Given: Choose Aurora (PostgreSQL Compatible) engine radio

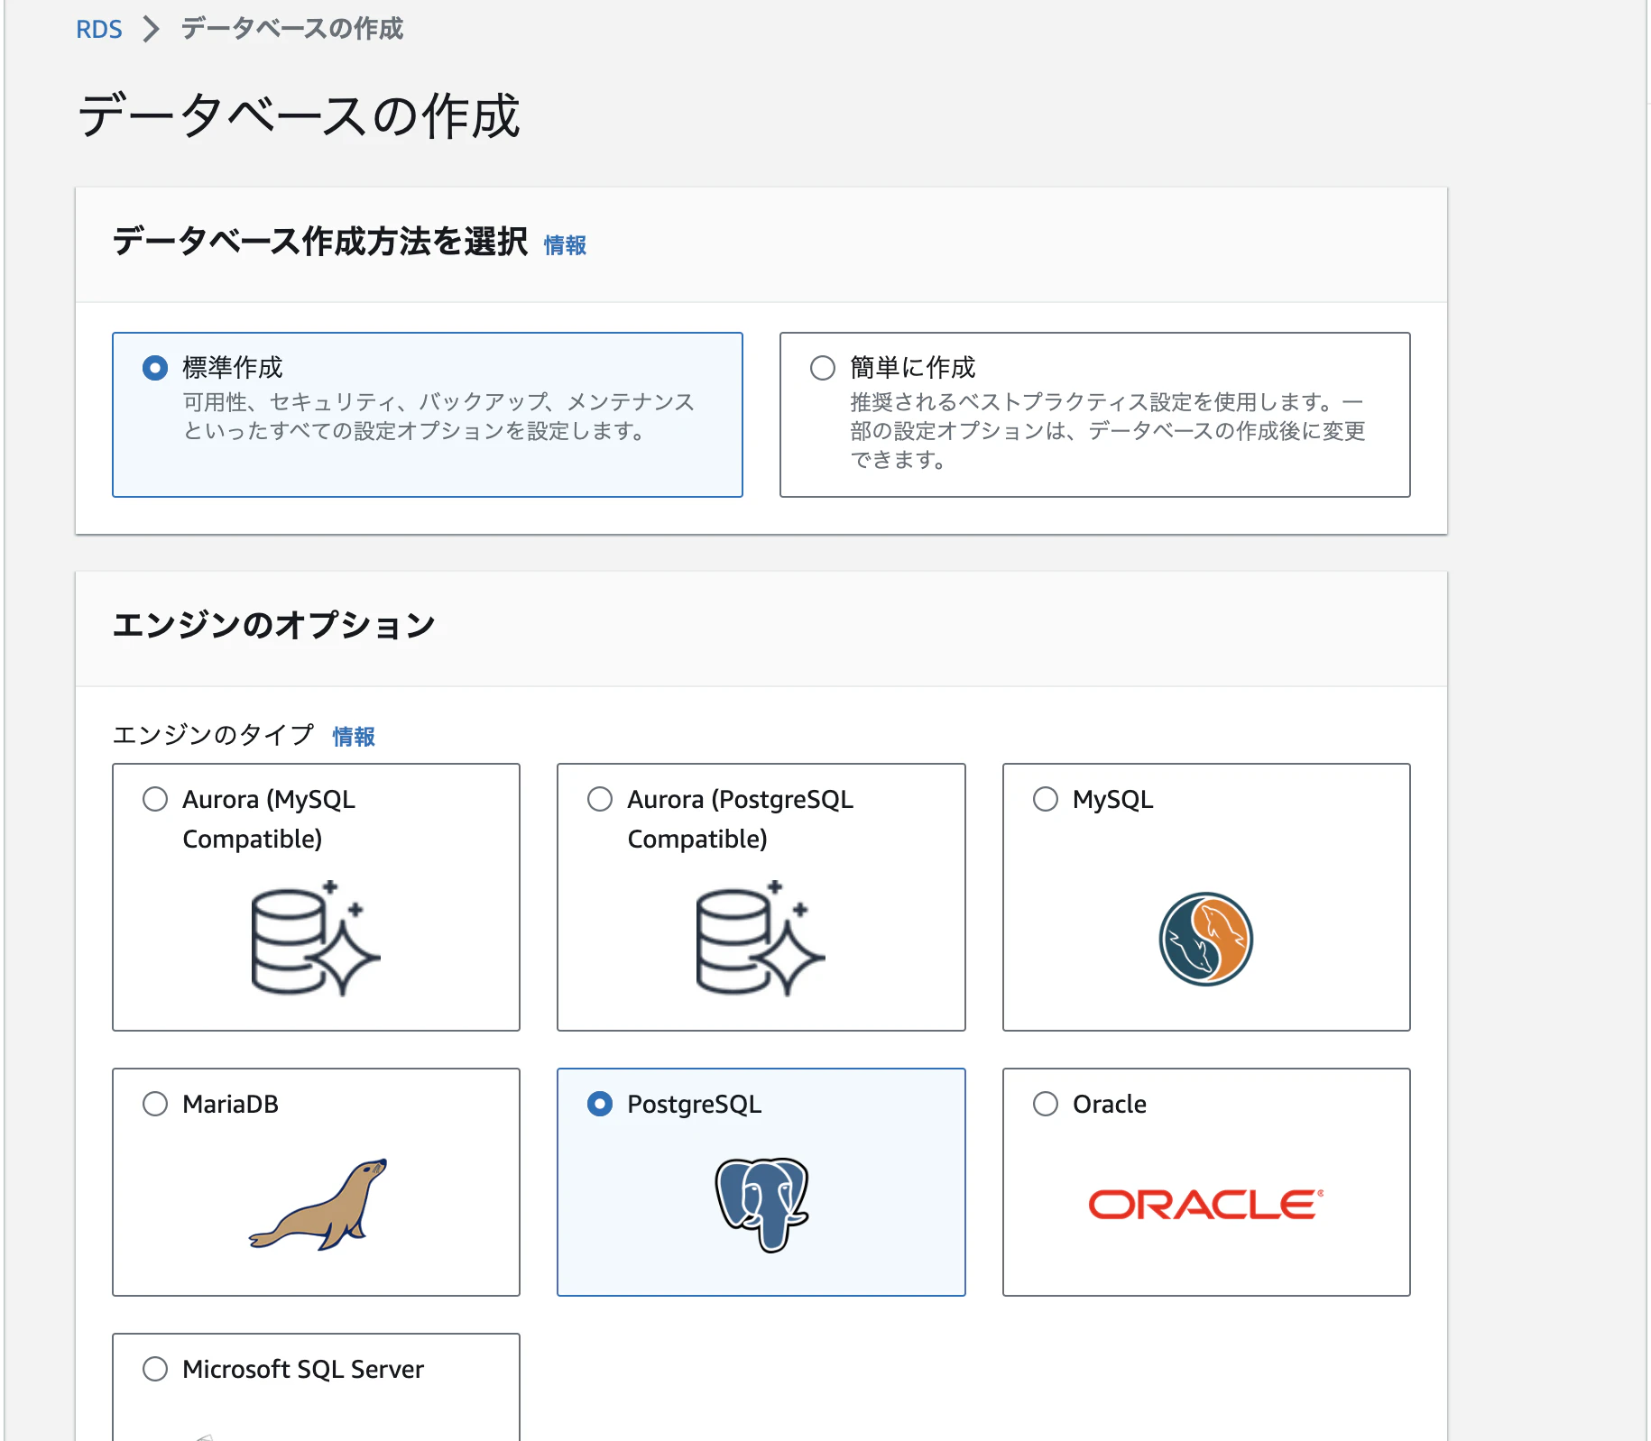Looking at the screenshot, I should click(600, 799).
